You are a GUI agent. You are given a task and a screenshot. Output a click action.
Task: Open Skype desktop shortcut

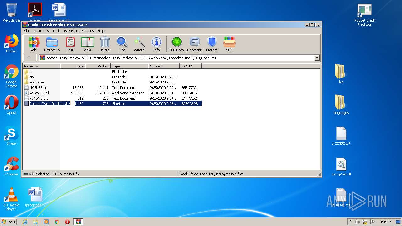click(11, 136)
